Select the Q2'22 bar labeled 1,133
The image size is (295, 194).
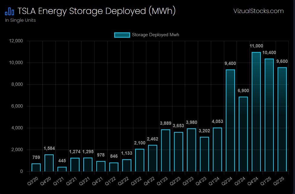[127, 166]
